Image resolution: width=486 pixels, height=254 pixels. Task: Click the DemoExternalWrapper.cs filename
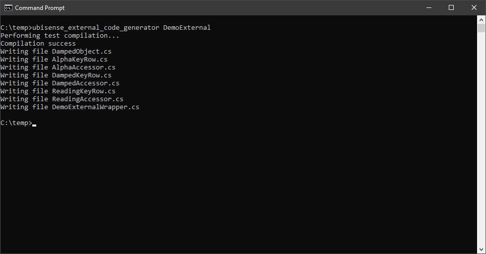tap(95, 107)
